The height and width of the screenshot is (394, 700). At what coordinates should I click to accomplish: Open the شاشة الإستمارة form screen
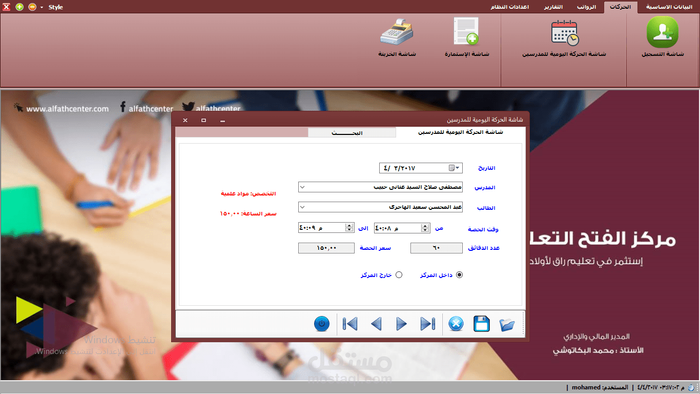point(465,30)
